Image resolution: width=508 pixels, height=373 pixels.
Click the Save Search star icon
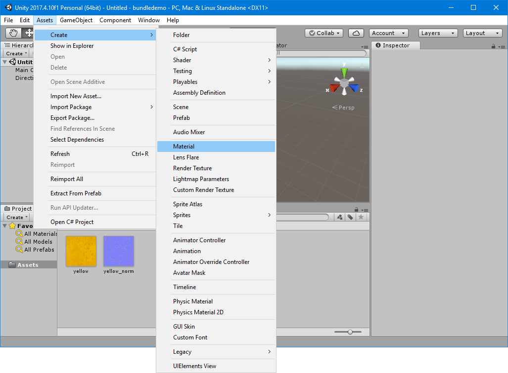(x=361, y=217)
